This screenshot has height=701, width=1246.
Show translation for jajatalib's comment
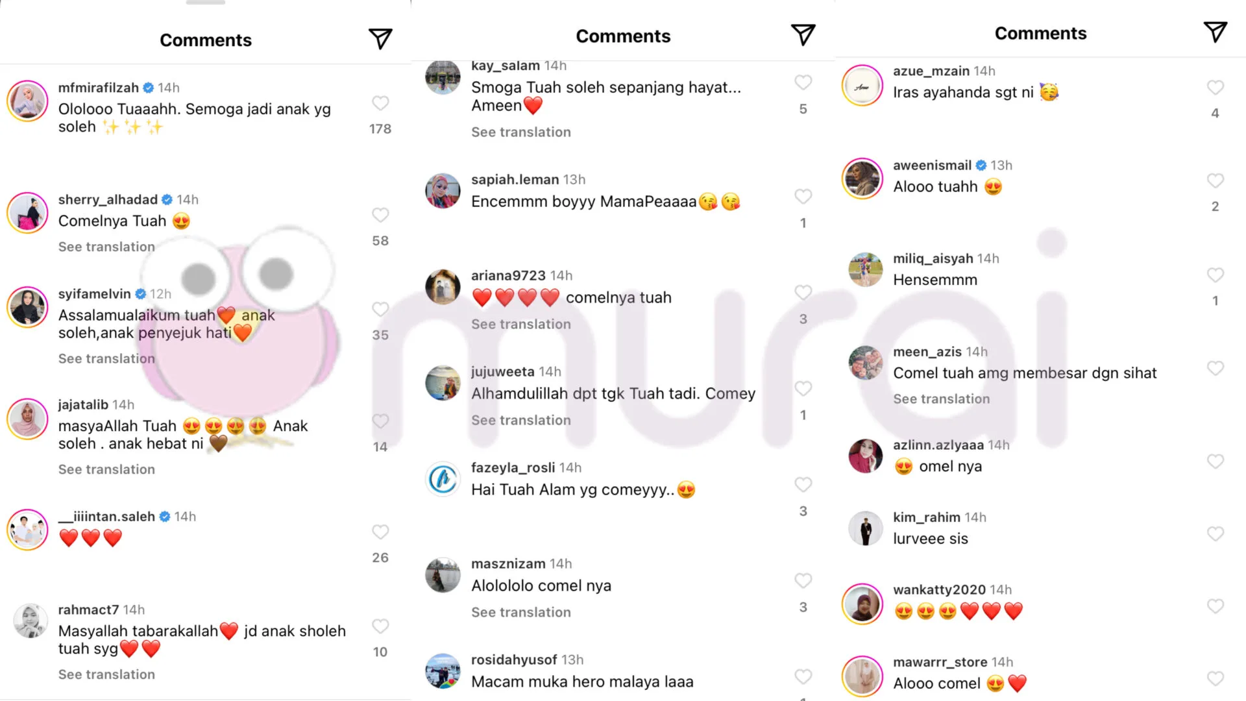[106, 469]
